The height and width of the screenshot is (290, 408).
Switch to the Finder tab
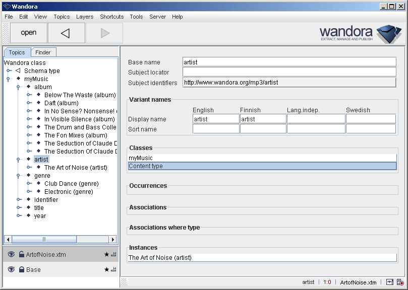pyautogui.click(x=43, y=52)
